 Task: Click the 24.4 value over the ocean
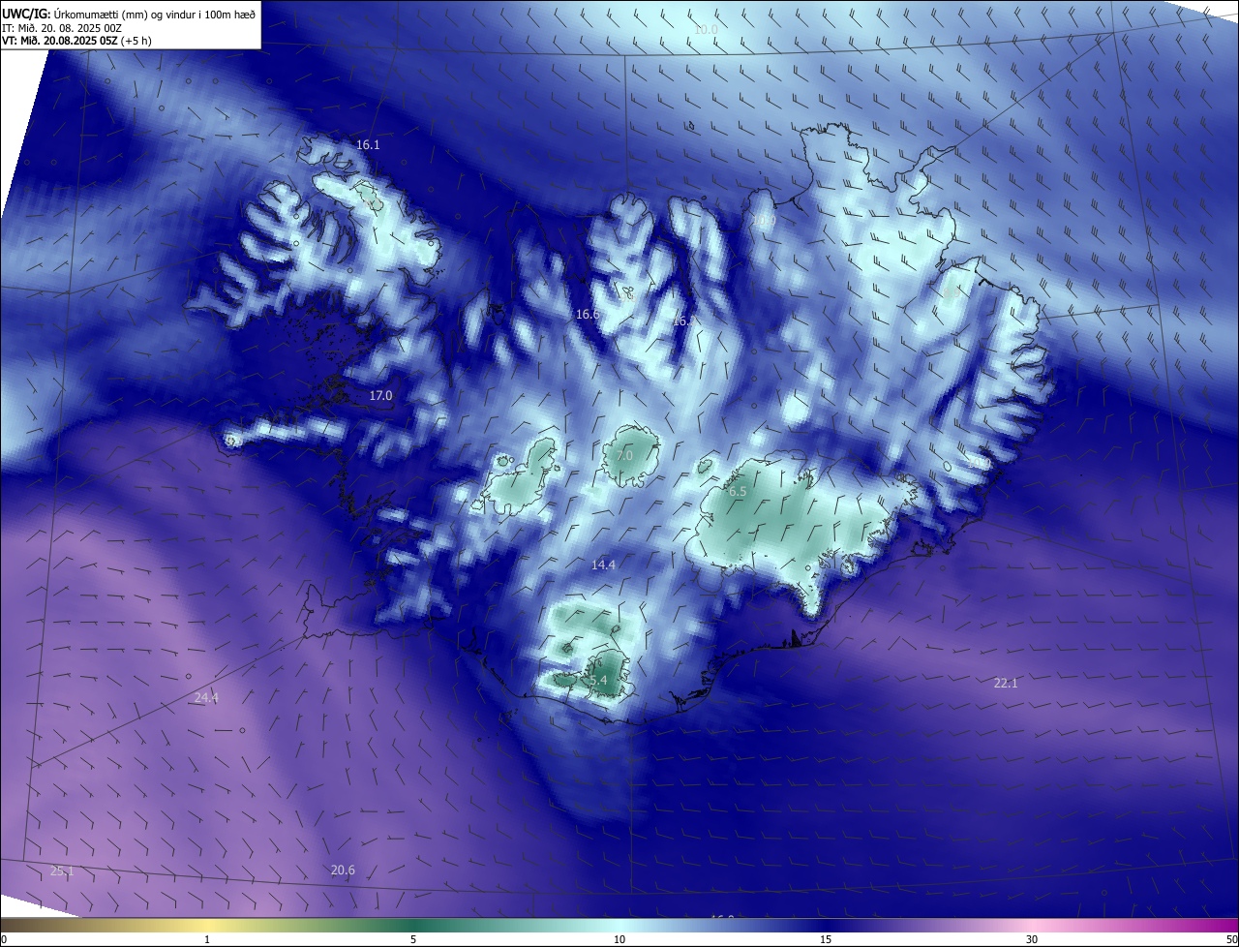[206, 698]
